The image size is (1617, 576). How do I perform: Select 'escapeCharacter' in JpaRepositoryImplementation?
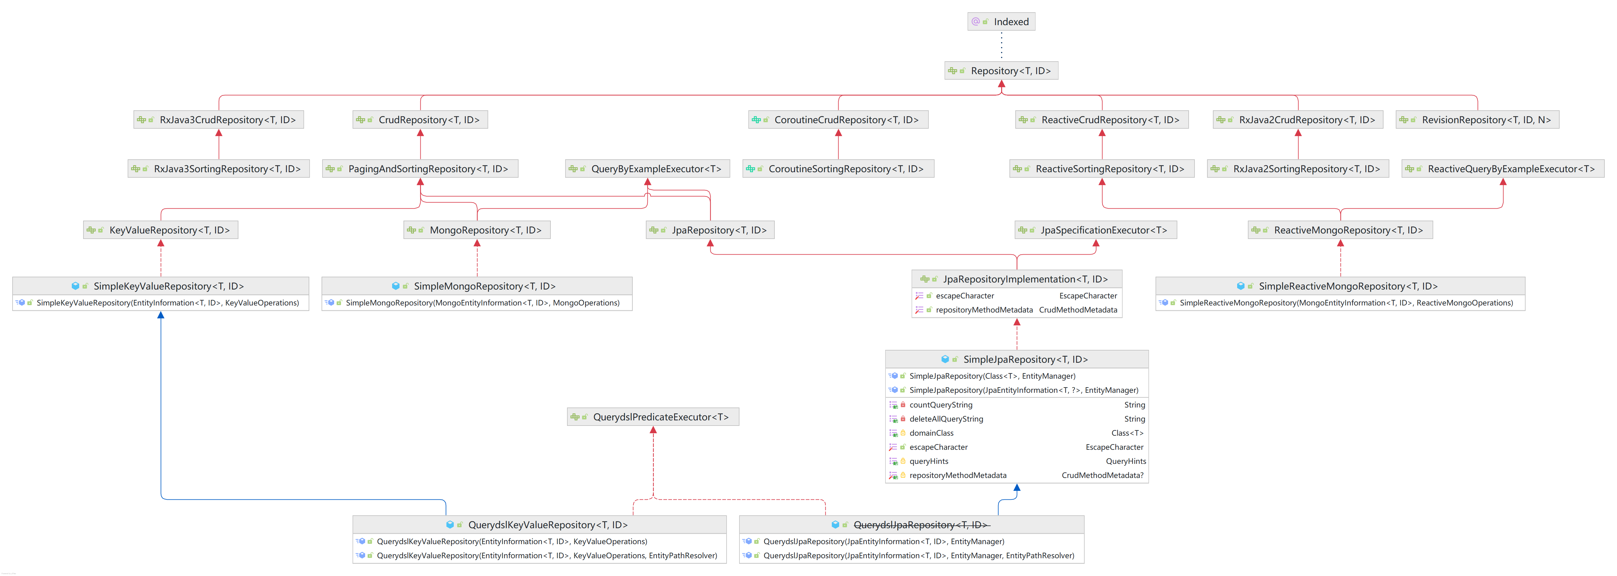[x=965, y=296]
